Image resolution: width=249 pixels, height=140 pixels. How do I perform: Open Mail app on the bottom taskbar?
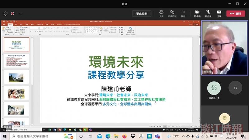click(x=100, y=136)
